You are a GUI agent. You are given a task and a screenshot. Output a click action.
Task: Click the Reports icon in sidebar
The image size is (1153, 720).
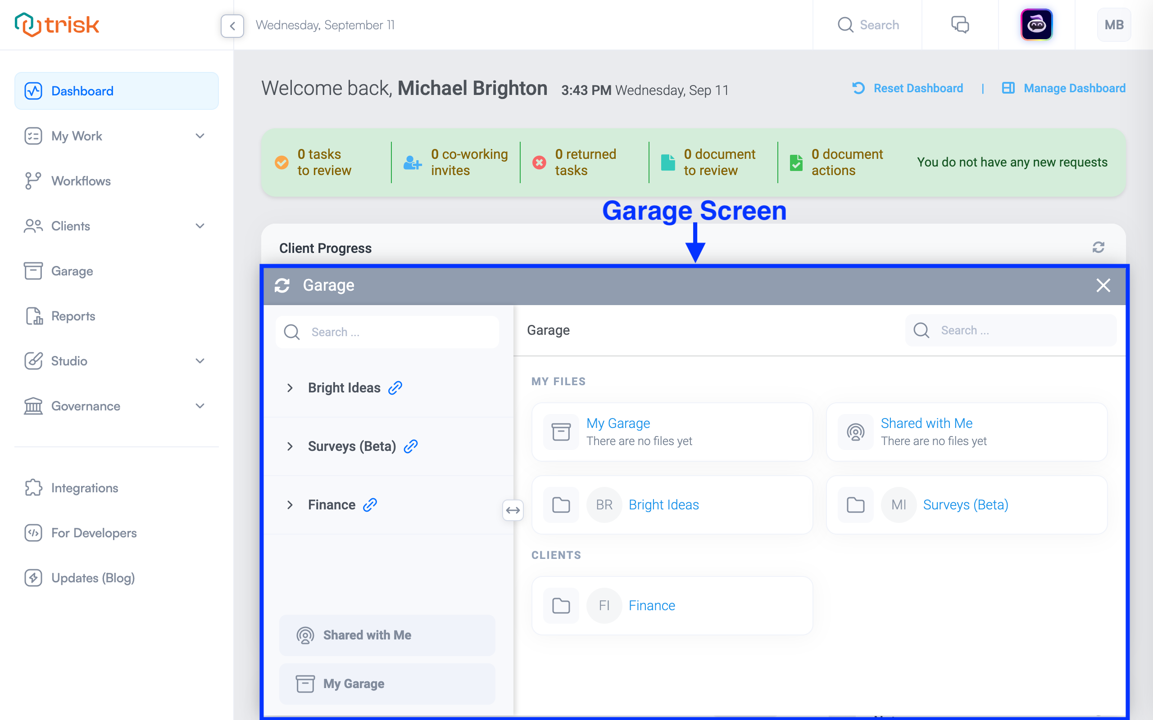32,315
